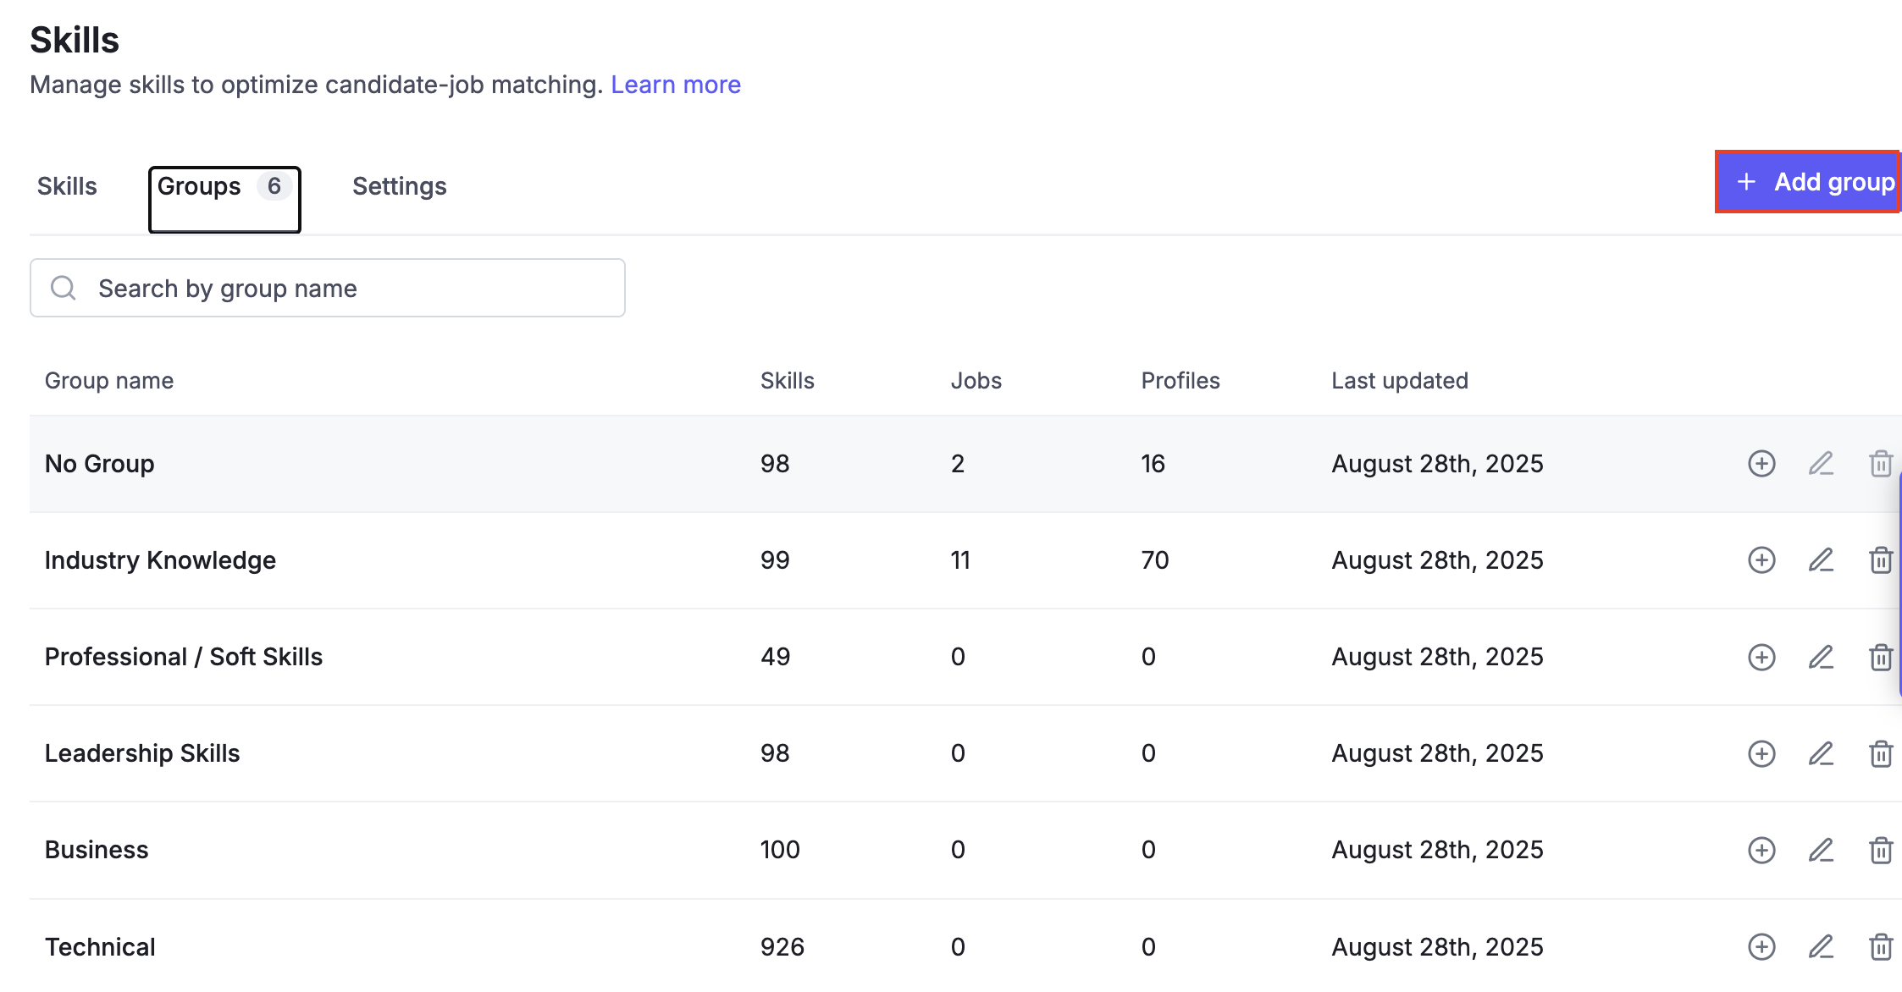Edit the Leadership Skills group
This screenshot has width=1902, height=992.
[1821, 753]
